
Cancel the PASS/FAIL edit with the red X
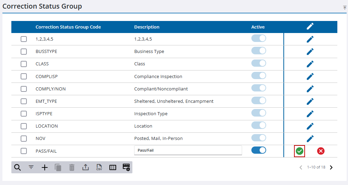(321, 151)
